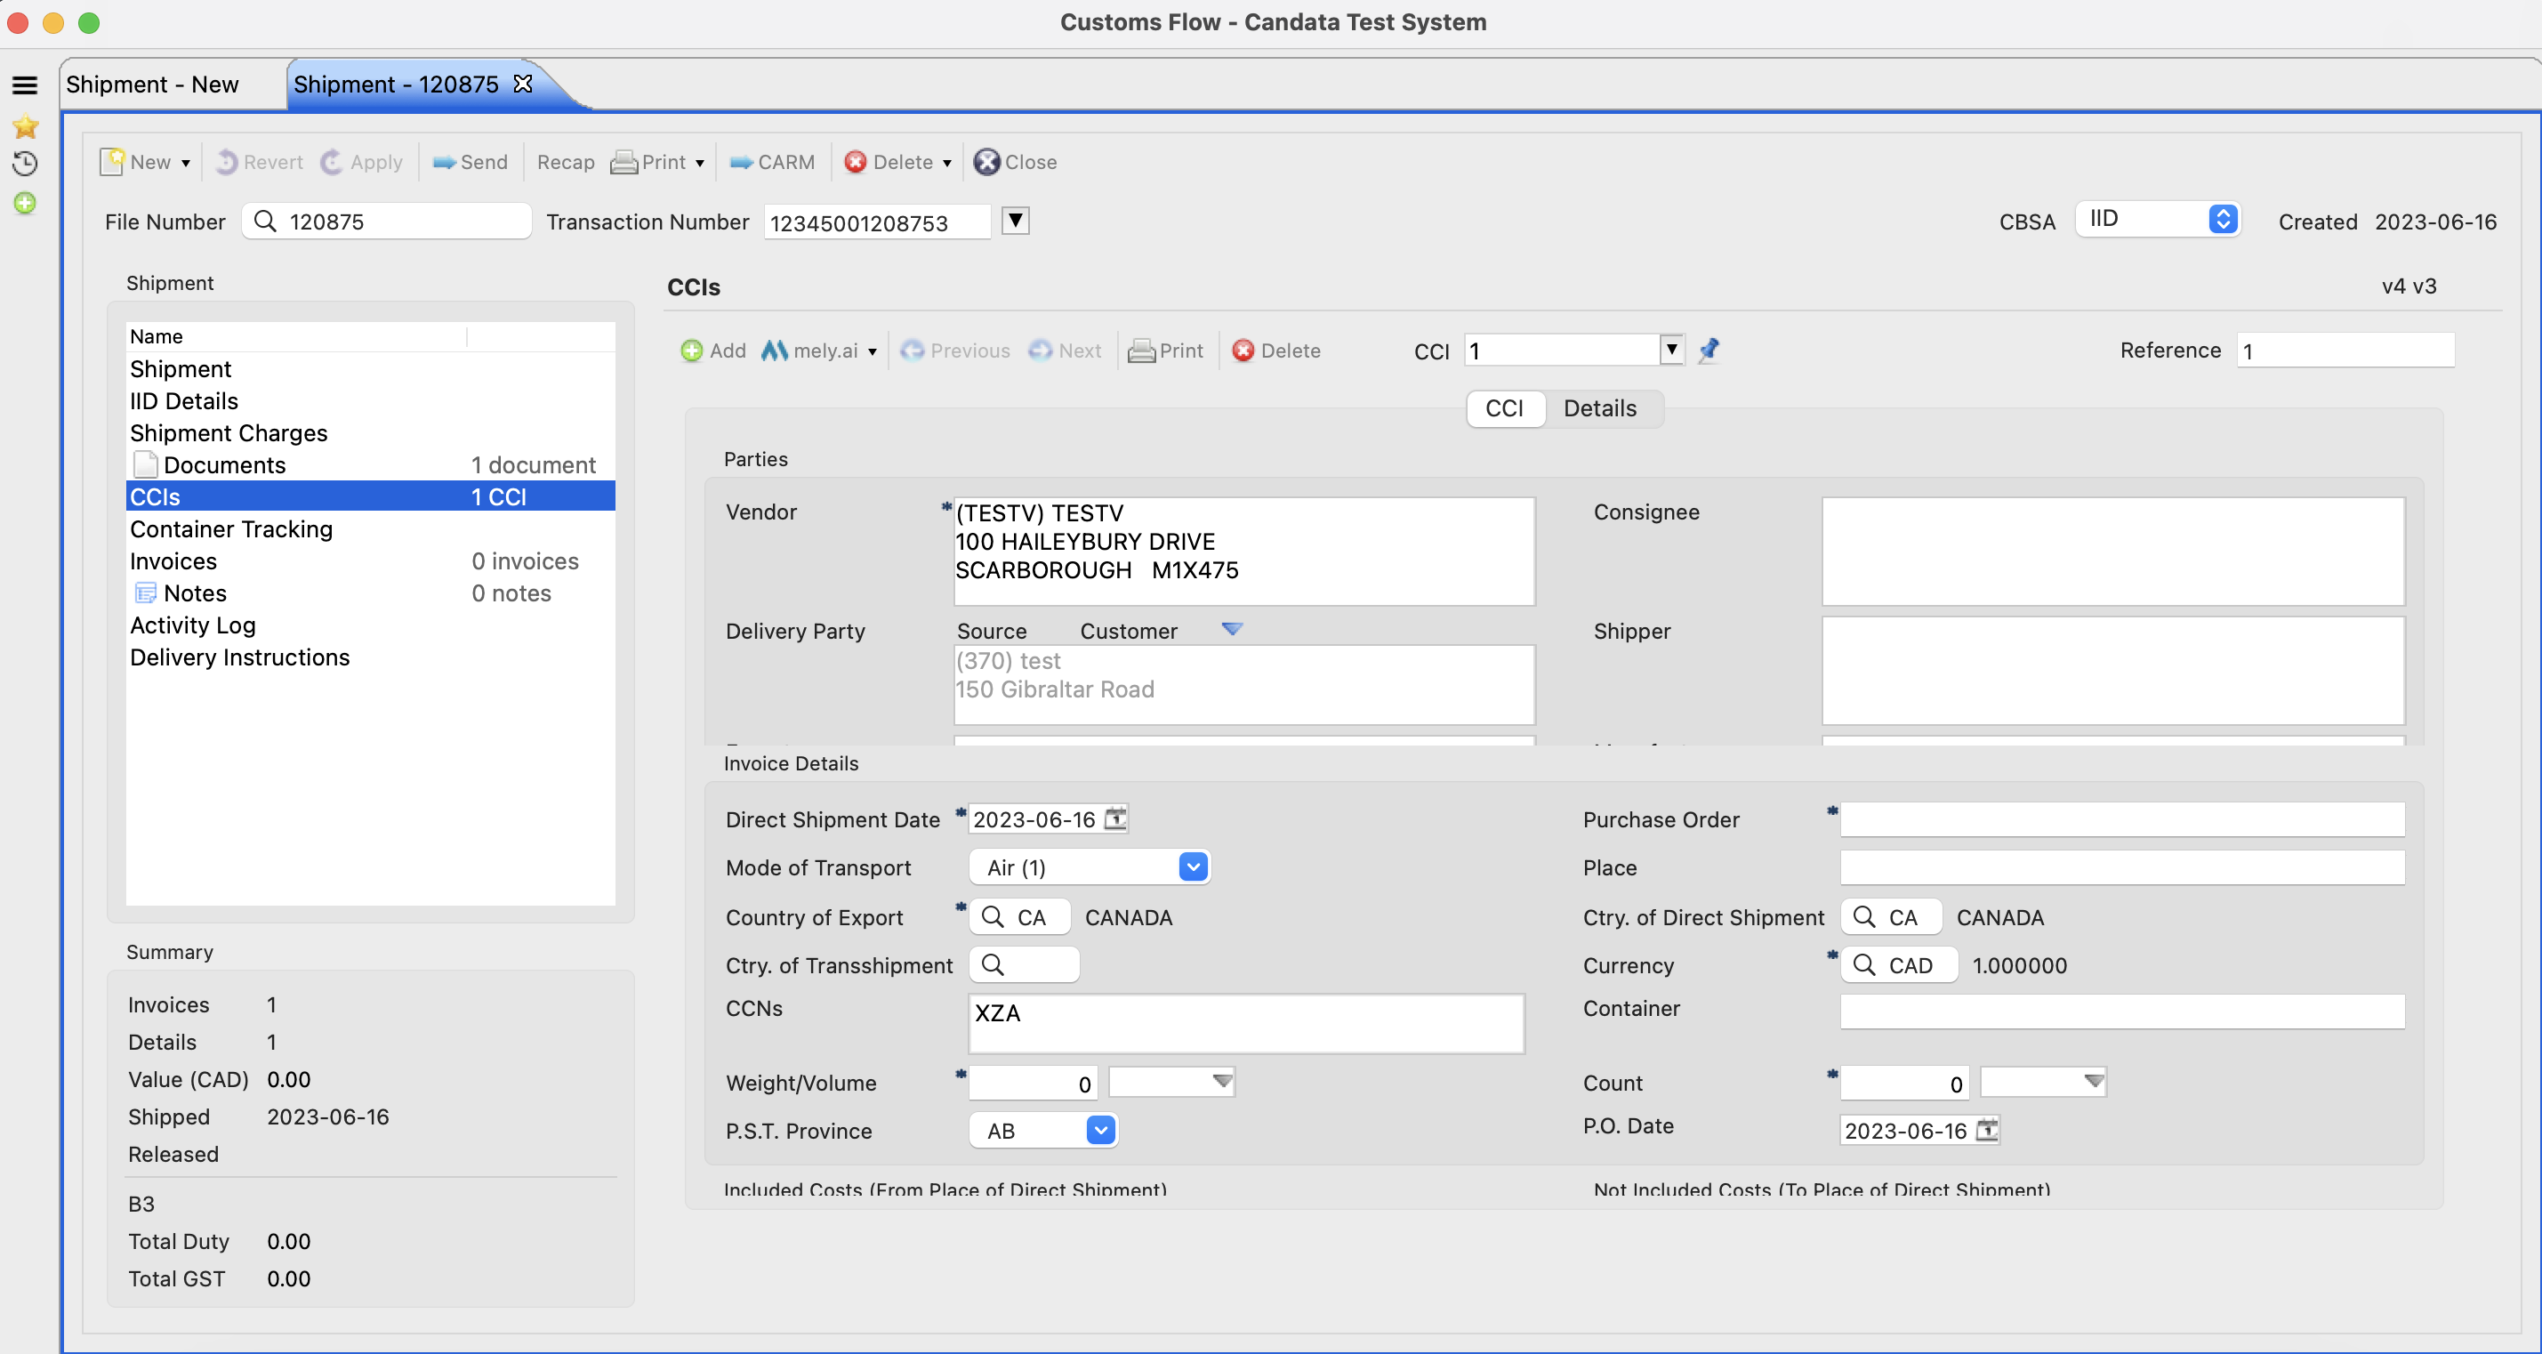The height and width of the screenshot is (1354, 2542).
Task: Add a new CCI
Action: tap(713, 351)
